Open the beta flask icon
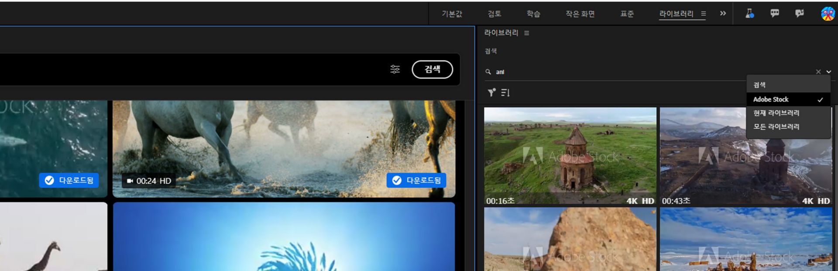The image size is (838, 271). coord(749,14)
